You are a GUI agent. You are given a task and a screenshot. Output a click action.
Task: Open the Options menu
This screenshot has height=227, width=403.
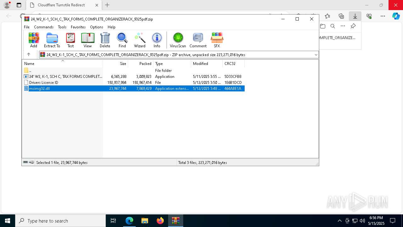click(x=97, y=27)
